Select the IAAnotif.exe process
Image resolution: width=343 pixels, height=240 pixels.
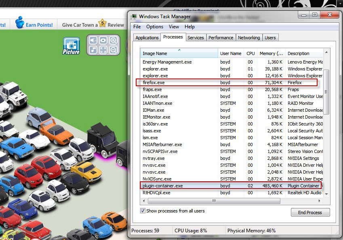click(232, 96)
